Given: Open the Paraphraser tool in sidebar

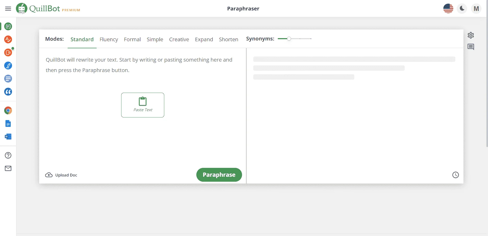Looking at the screenshot, I should click(x=8, y=26).
